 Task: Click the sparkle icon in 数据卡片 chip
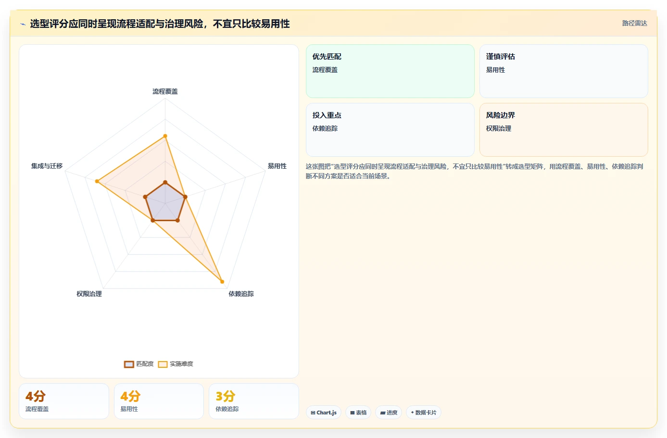point(413,413)
